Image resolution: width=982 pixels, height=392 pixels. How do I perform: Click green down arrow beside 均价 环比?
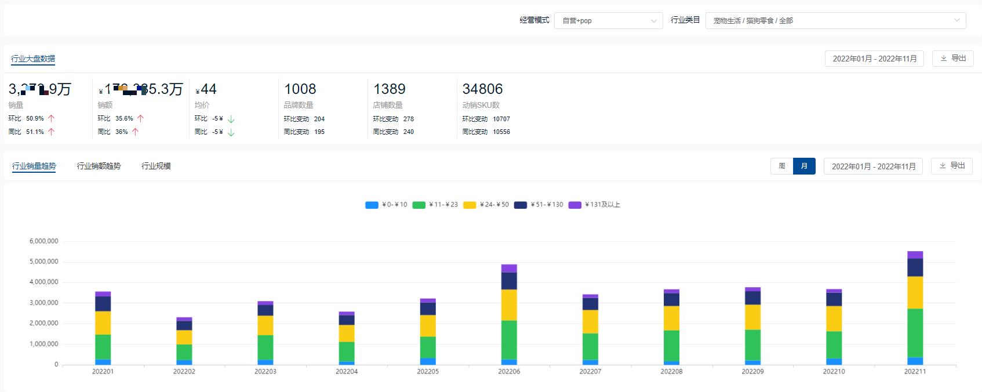coord(231,119)
